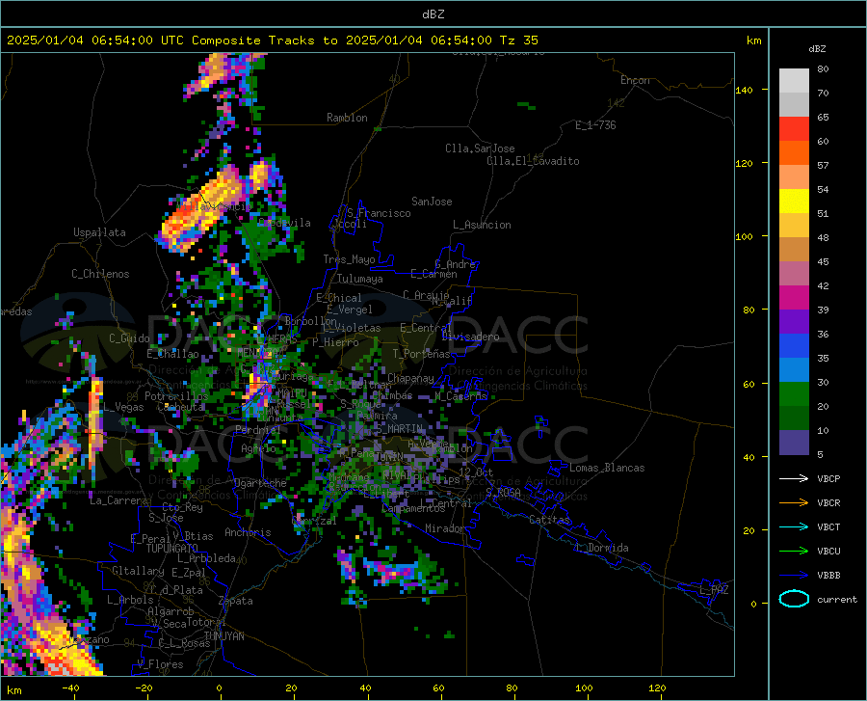Click the cyan VBCT arrow icon
Image resolution: width=867 pixels, height=701 pixels.
pos(794,526)
